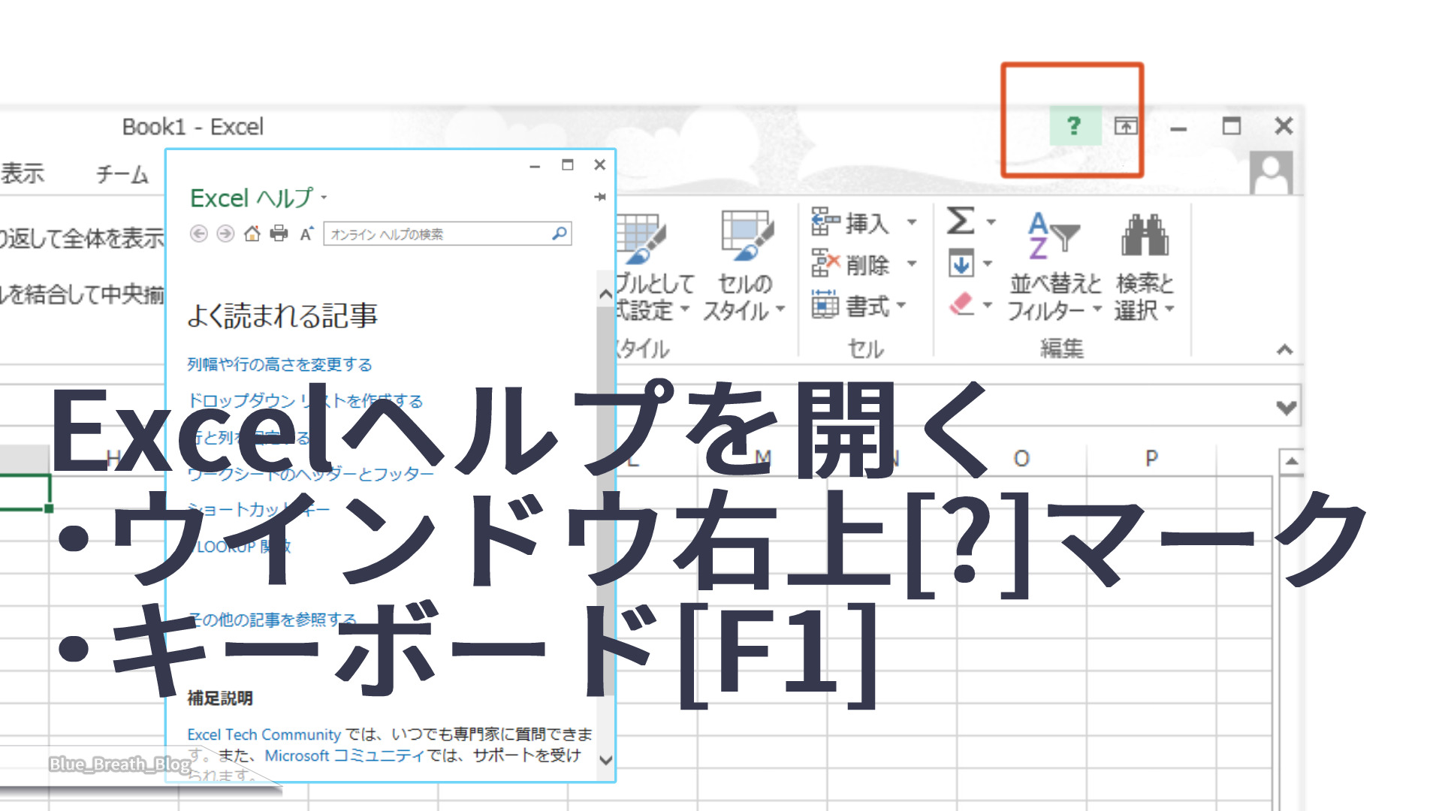
Task: Click Merge & Center (セルを結合して中央揃え)
Action: (x=82, y=294)
